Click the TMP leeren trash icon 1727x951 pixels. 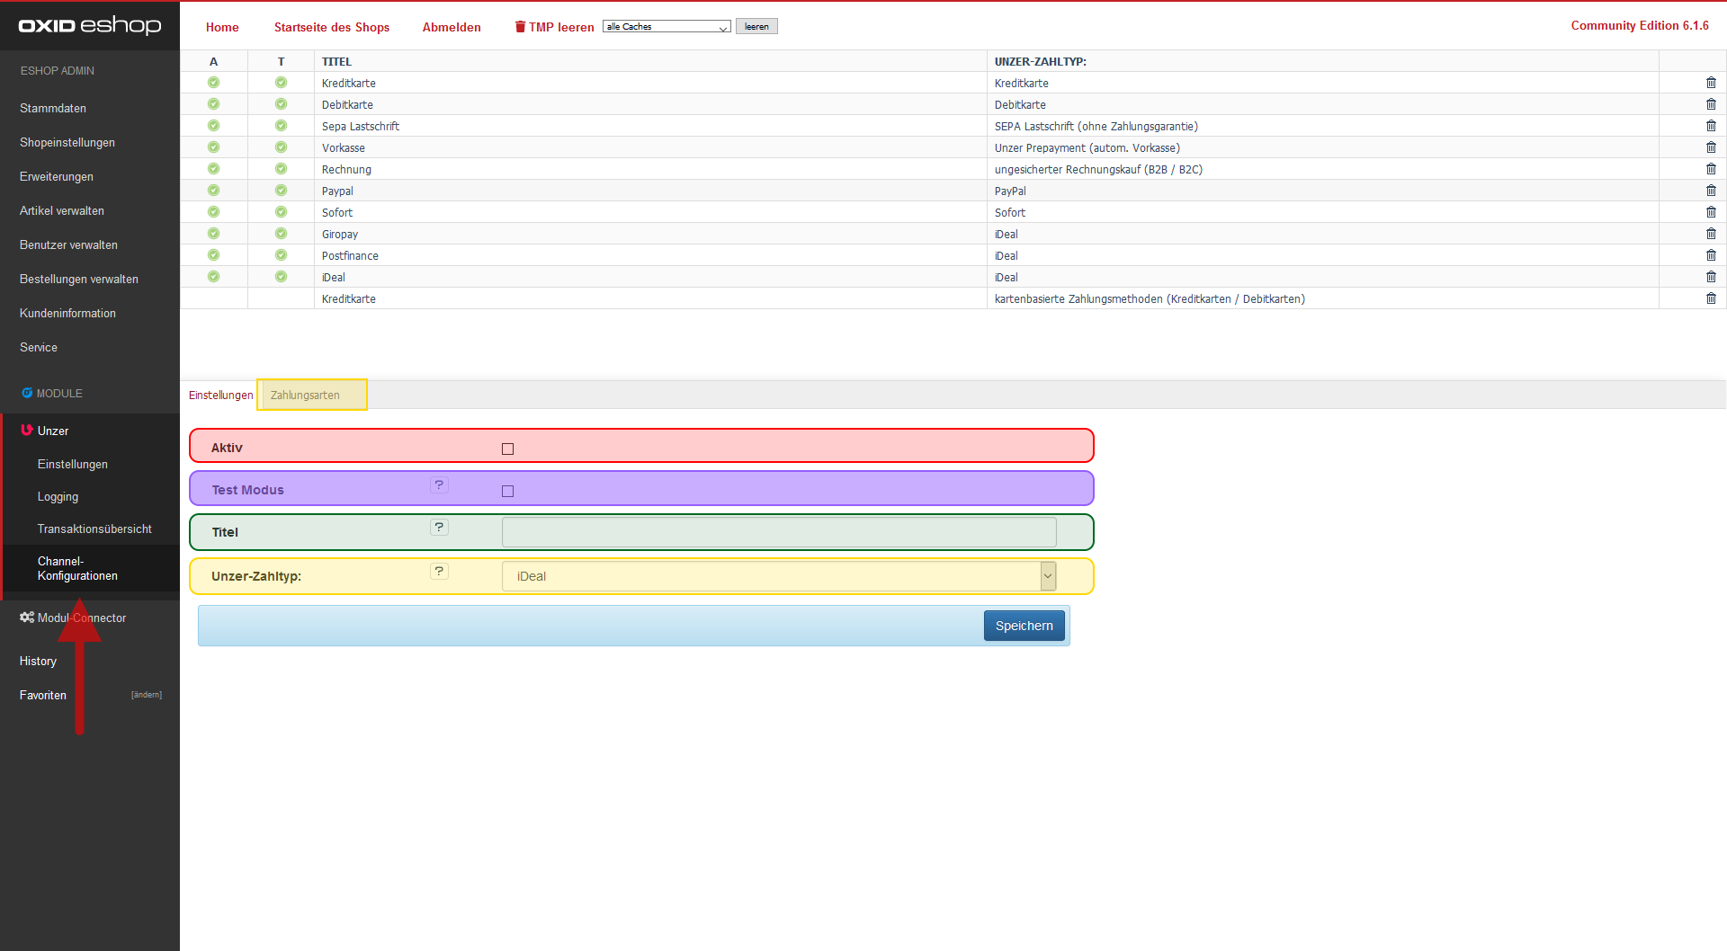(x=520, y=27)
